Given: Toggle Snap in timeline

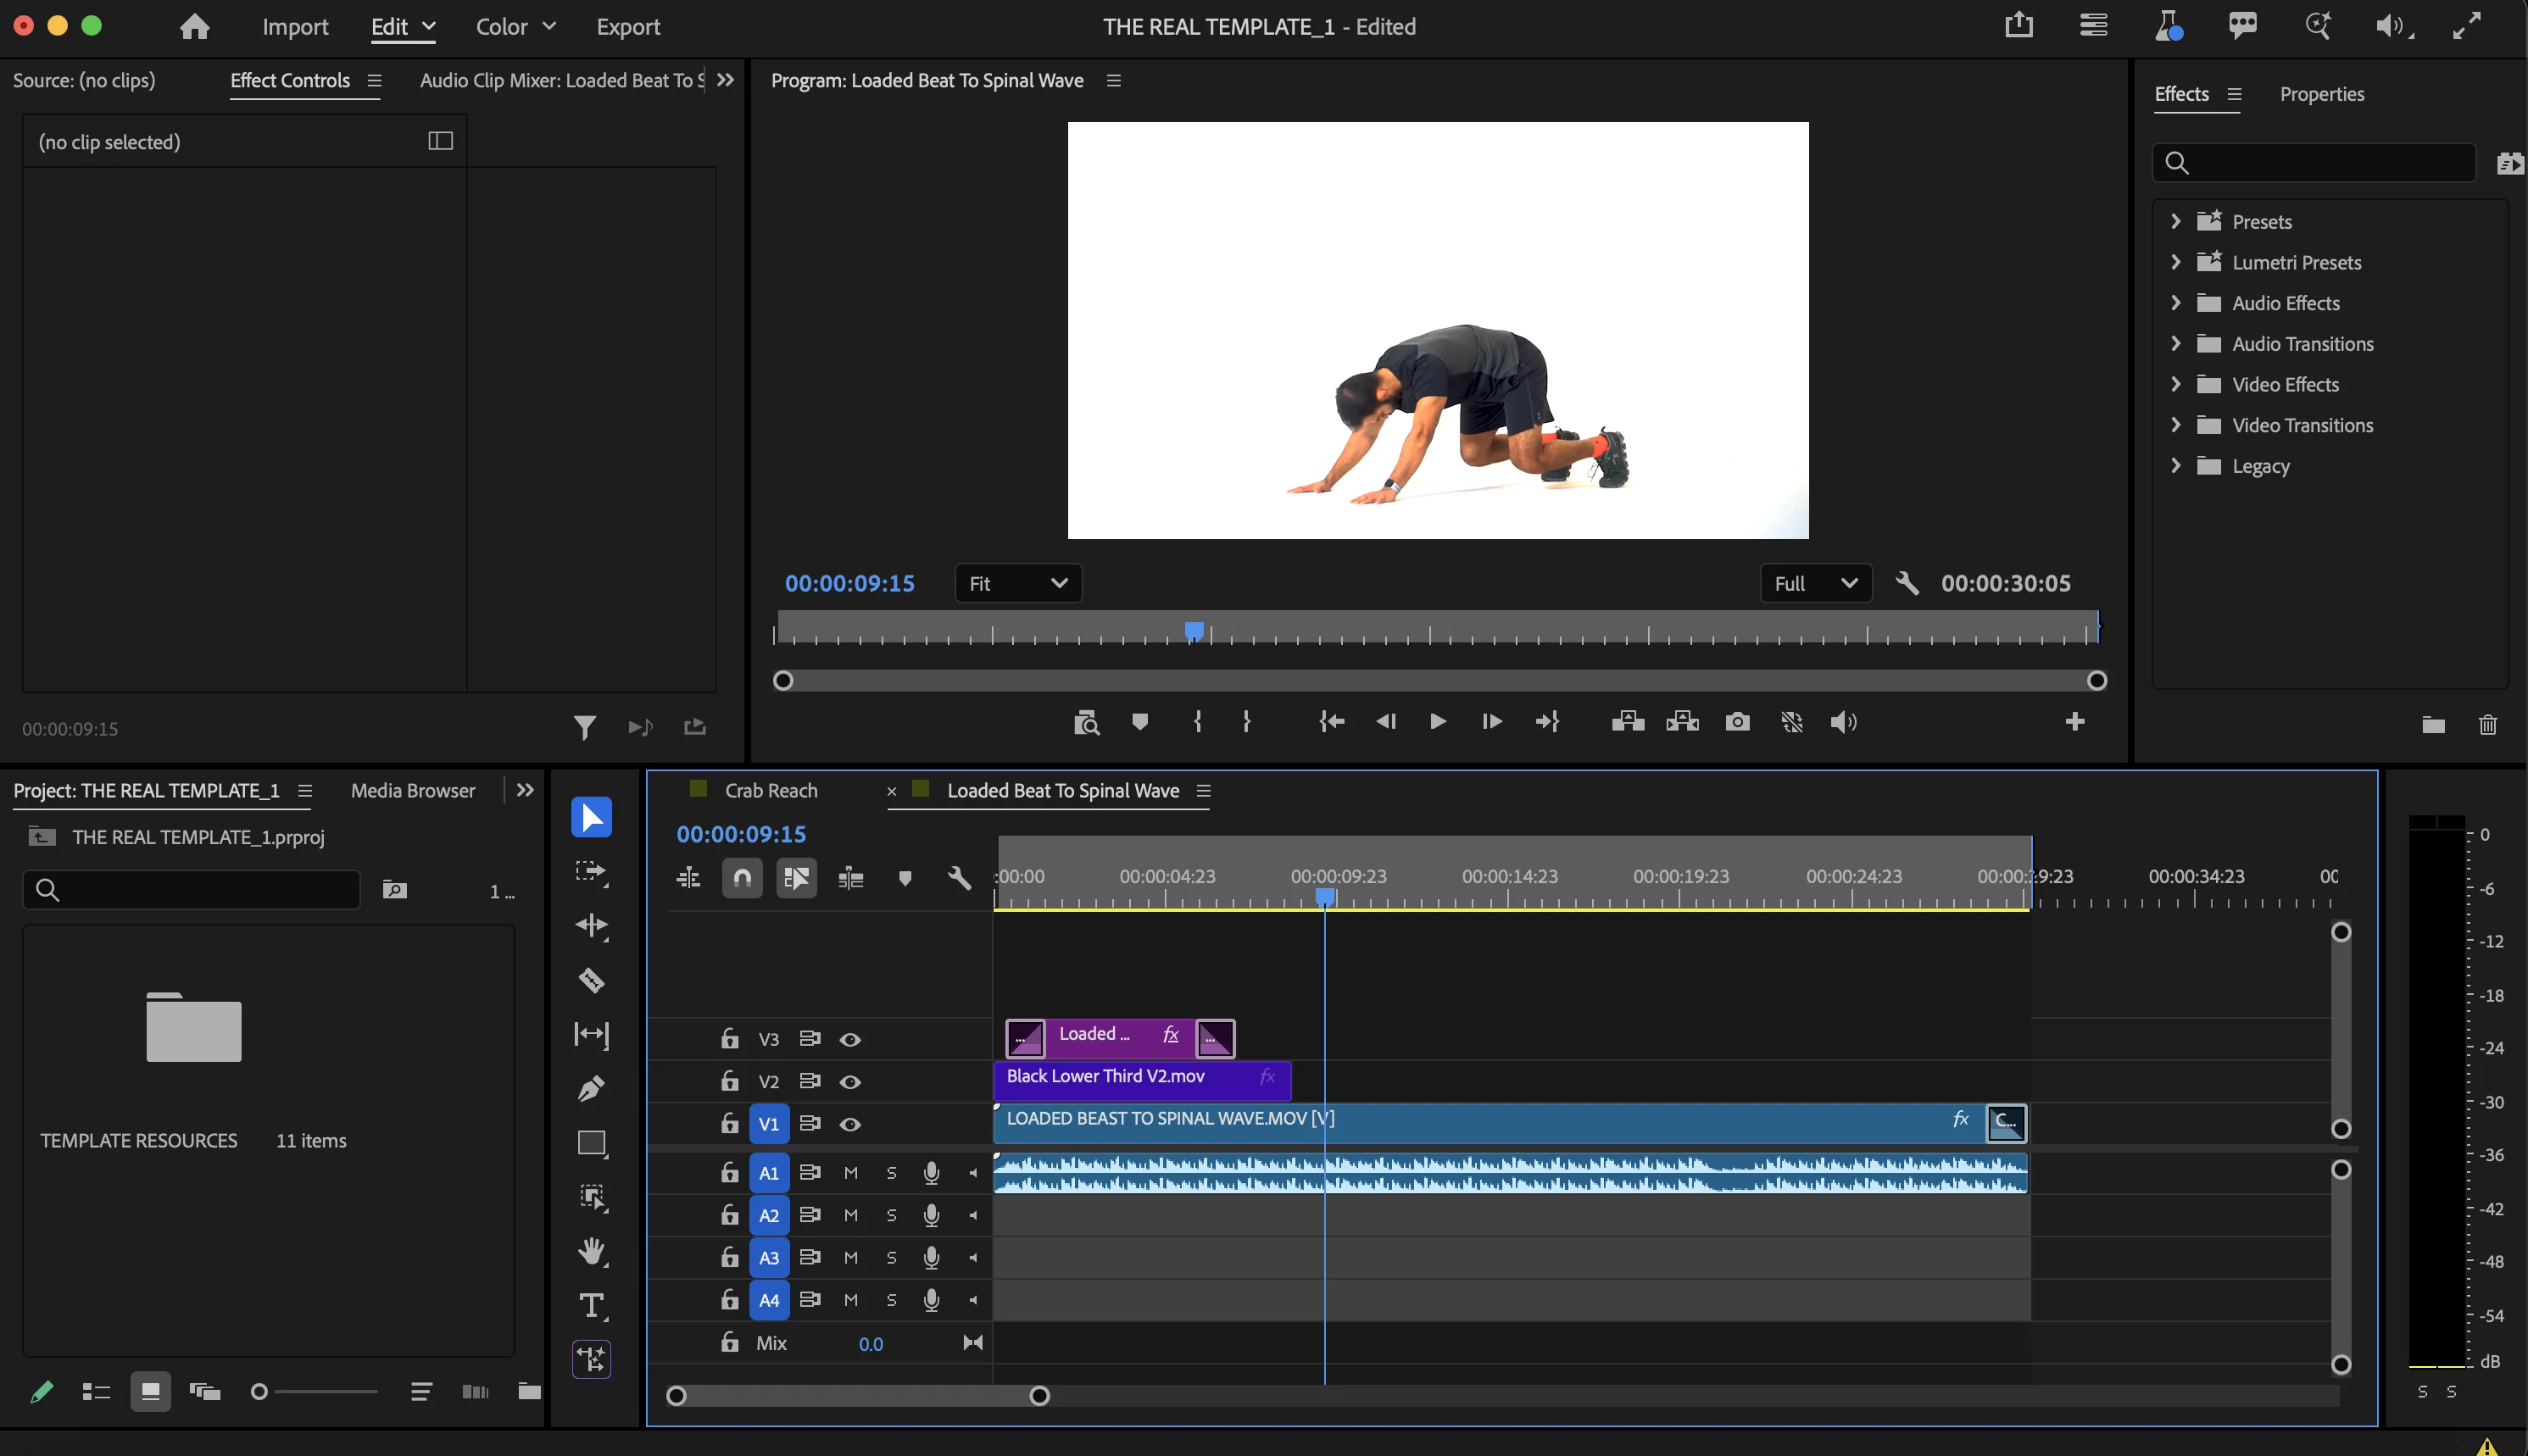Looking at the screenshot, I should pyautogui.click(x=742, y=878).
